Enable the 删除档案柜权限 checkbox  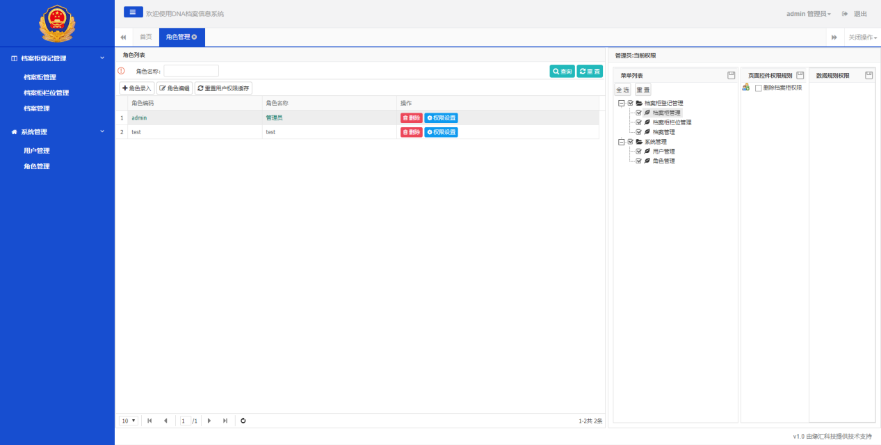[x=759, y=88]
